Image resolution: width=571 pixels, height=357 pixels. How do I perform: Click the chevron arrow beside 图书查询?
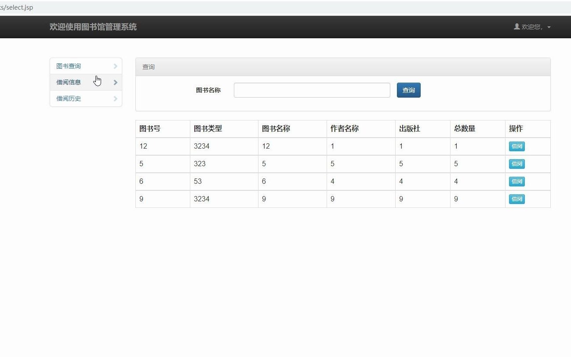115,66
